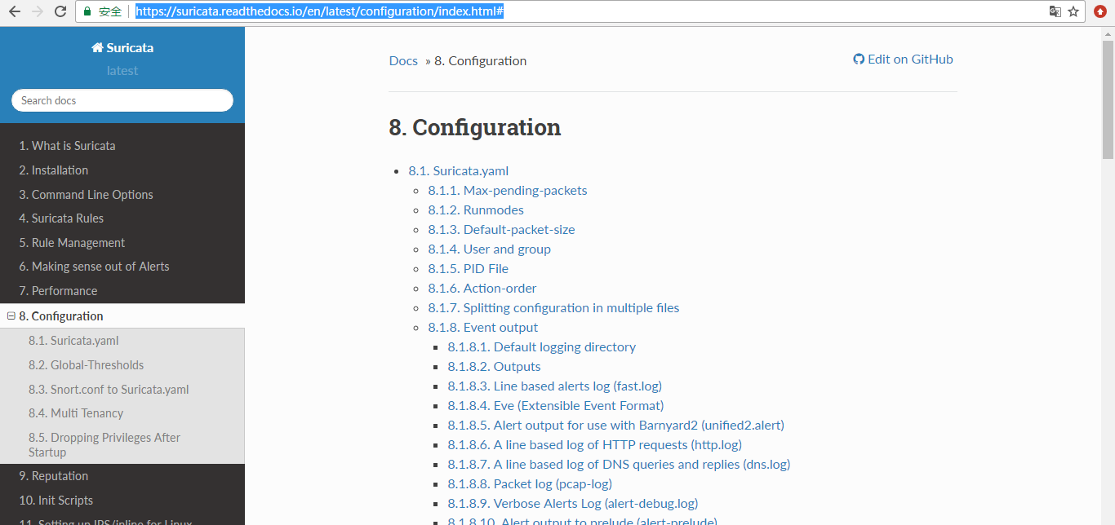The height and width of the screenshot is (525, 1115).
Task: Open 8.1.8.3. Line based alerts log link
Action: point(555,386)
